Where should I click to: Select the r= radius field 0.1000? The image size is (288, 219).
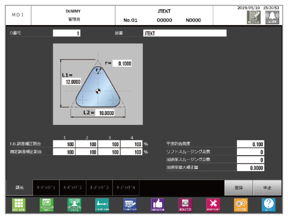(122, 64)
